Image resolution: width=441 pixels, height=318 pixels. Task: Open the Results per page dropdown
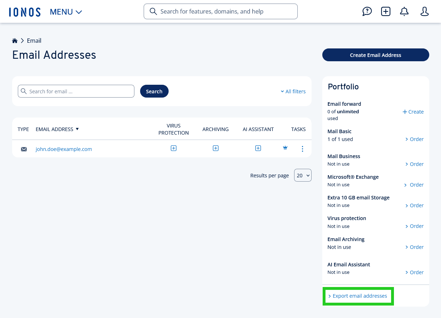pyautogui.click(x=303, y=175)
